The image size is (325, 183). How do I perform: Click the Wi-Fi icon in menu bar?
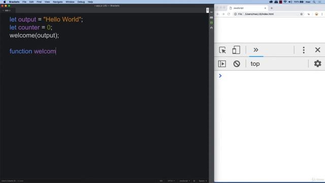point(285,2)
